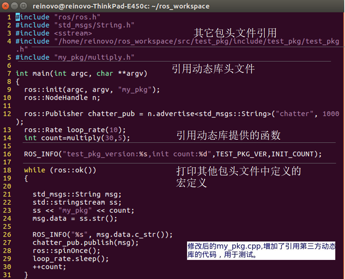Click the line 'std_msgs::String msg;'
The image size is (345, 279).
tap(77, 194)
